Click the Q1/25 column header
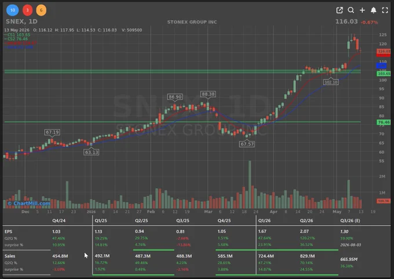This screenshot has height=279, width=394. point(101,221)
